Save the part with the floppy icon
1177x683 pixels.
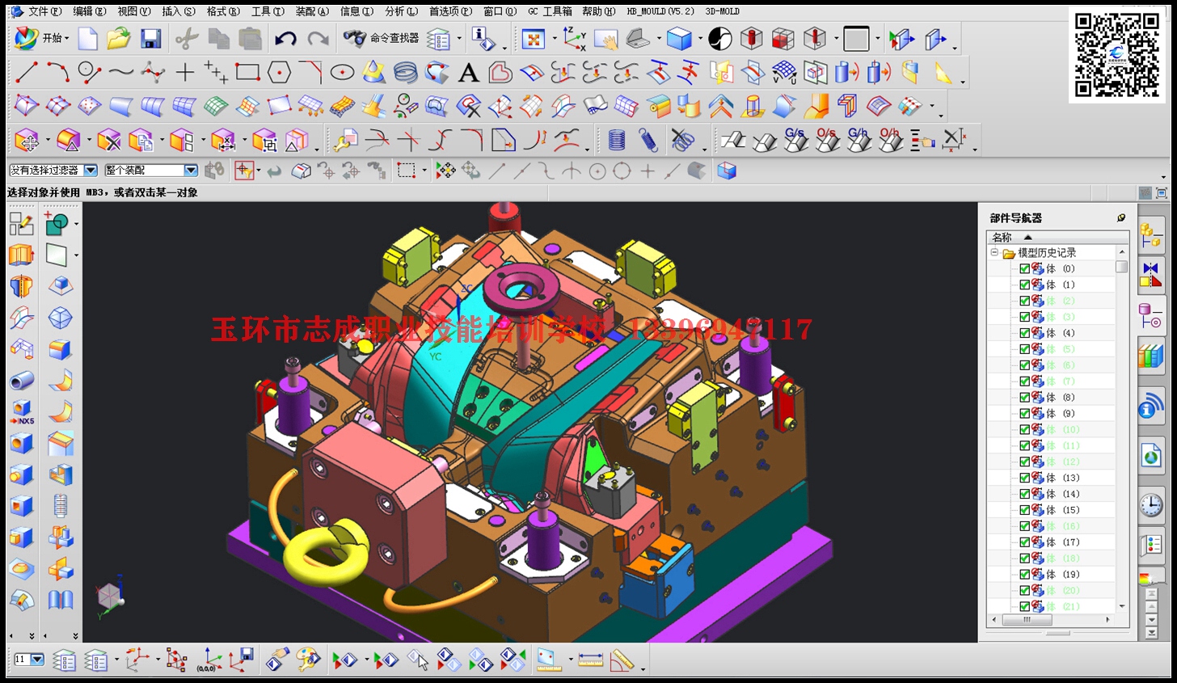150,38
